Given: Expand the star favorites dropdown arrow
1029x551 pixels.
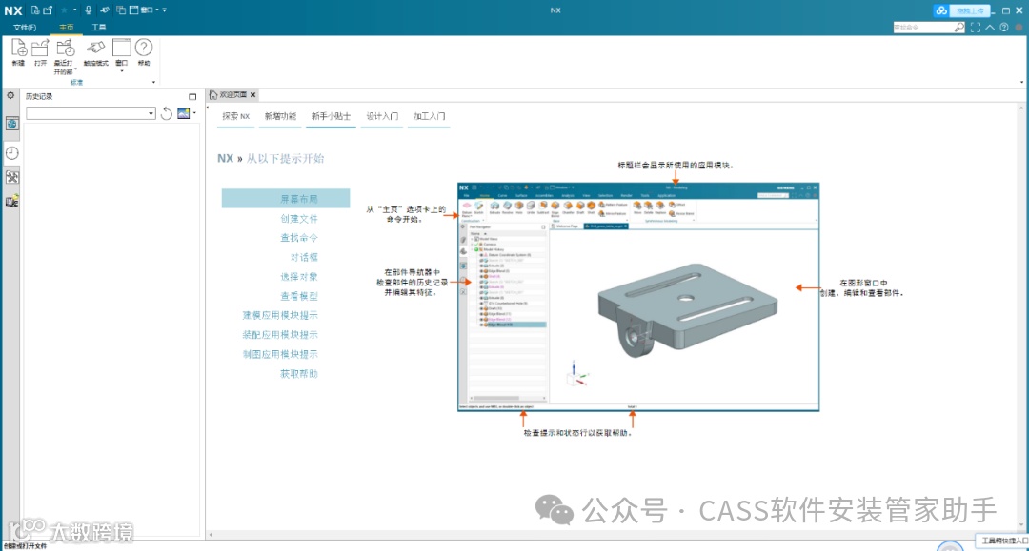Looking at the screenshot, I should 75,10.
